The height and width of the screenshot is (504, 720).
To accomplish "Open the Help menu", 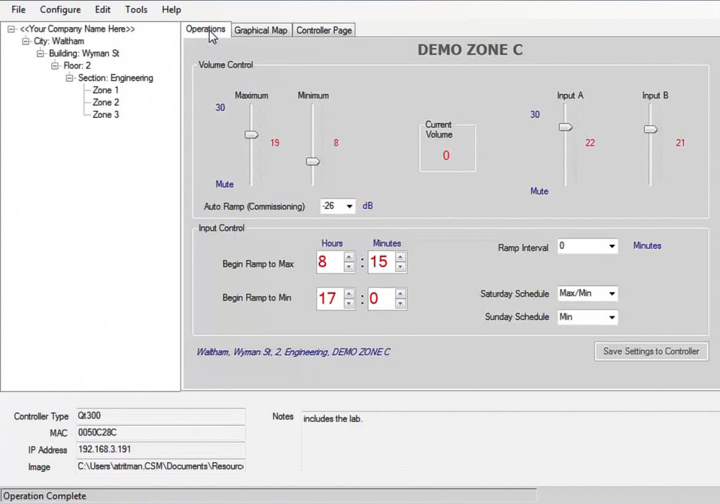I will pos(171,10).
